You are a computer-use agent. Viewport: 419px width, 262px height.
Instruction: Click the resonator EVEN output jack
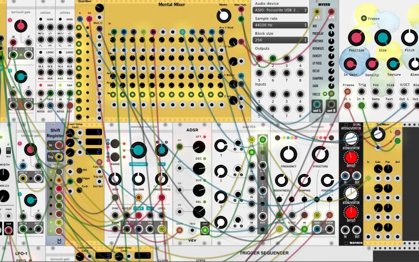[330, 229]
